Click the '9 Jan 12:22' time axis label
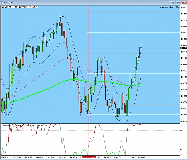This screenshot has width=188, height=160. click(28, 157)
